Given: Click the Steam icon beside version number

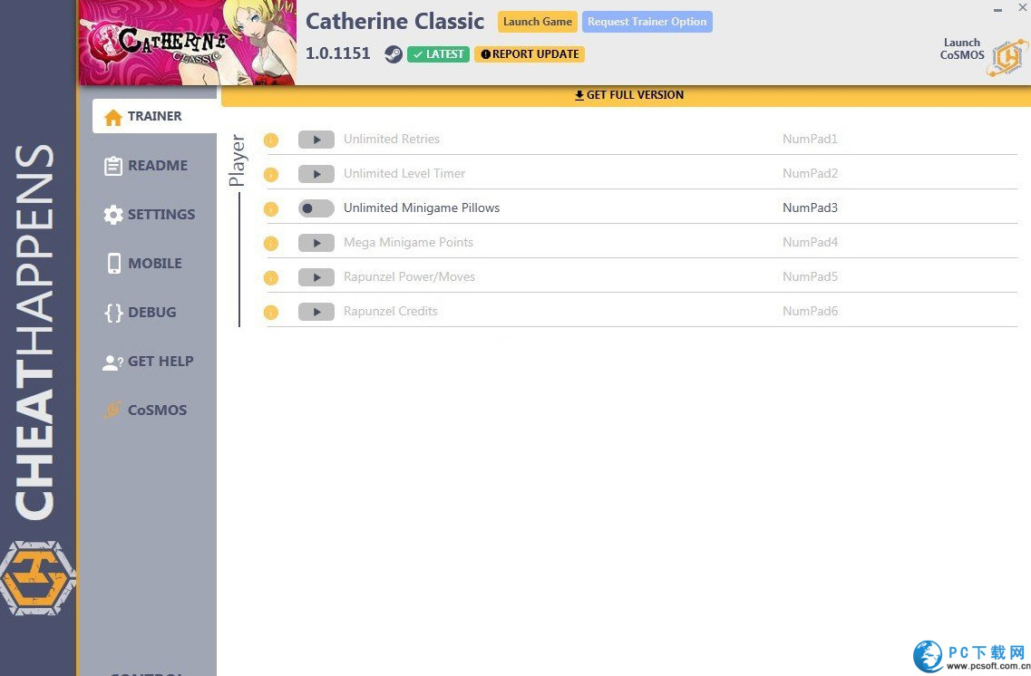Looking at the screenshot, I should (x=393, y=54).
